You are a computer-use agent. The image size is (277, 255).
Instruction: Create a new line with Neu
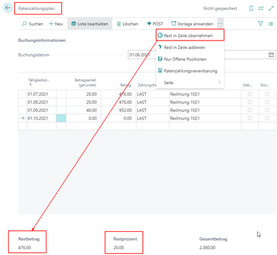[x=56, y=24]
